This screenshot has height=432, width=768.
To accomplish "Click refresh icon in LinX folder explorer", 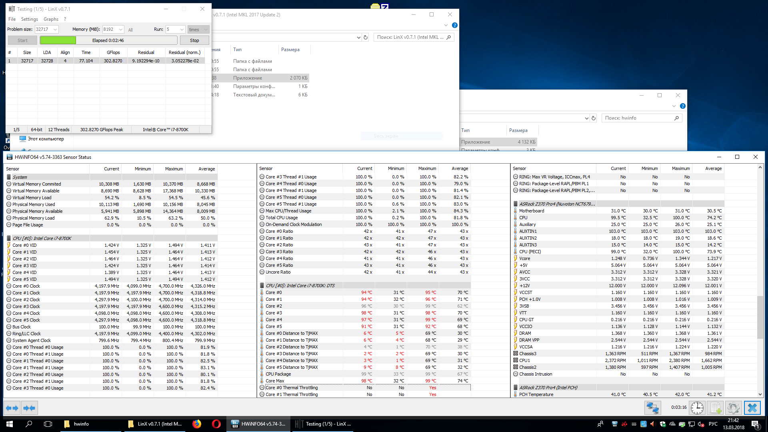I will (366, 37).
